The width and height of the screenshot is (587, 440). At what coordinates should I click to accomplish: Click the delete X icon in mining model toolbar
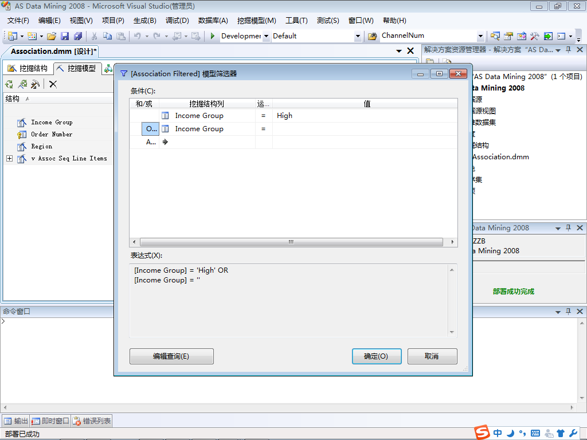[53, 84]
